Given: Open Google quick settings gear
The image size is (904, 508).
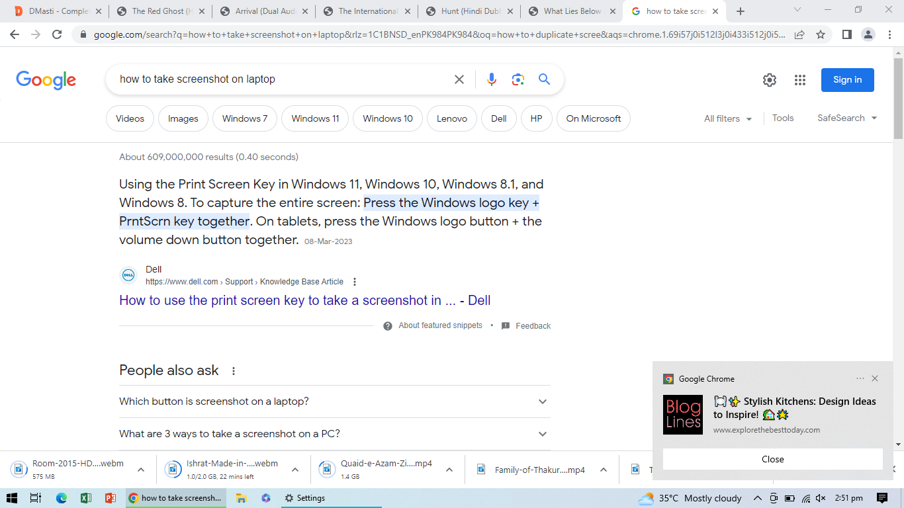Looking at the screenshot, I should pyautogui.click(x=769, y=80).
